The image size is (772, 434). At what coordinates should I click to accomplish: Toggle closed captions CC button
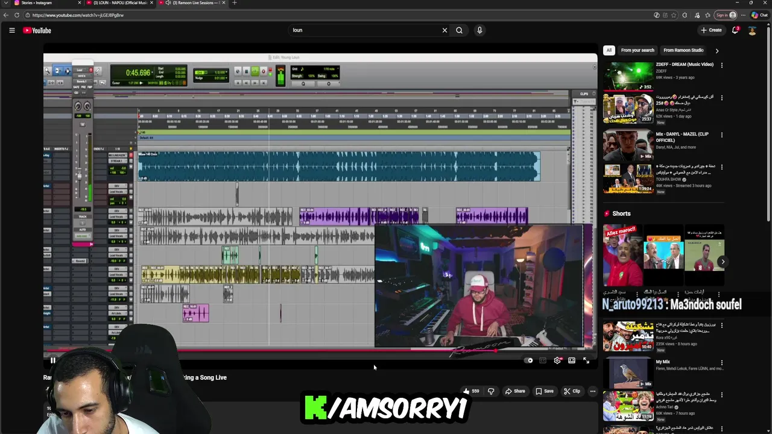coord(543,360)
